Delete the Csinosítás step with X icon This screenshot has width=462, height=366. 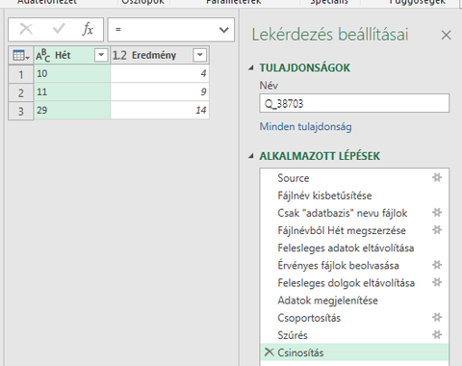click(269, 353)
